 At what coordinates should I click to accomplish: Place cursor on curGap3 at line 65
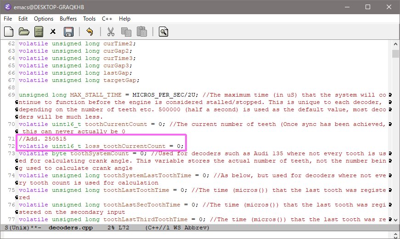point(116,65)
